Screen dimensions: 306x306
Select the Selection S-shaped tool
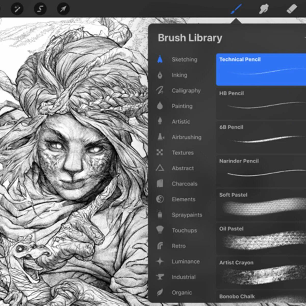tap(40, 9)
